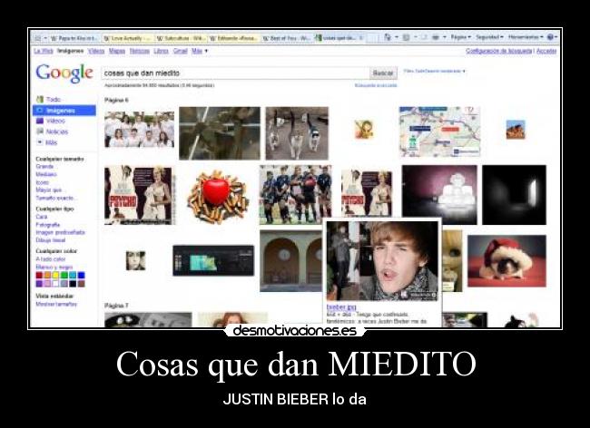Open the Home button dropdown arrow
This screenshot has width=590, height=428.
click(397, 37)
